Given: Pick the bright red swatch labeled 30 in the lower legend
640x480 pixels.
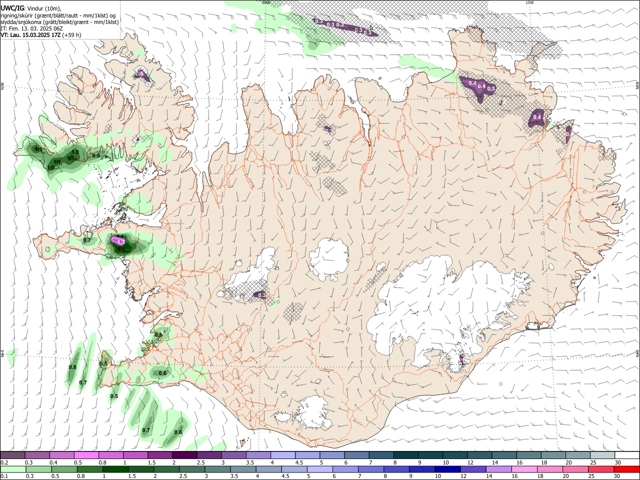Looking at the screenshot, I should coord(627,469).
